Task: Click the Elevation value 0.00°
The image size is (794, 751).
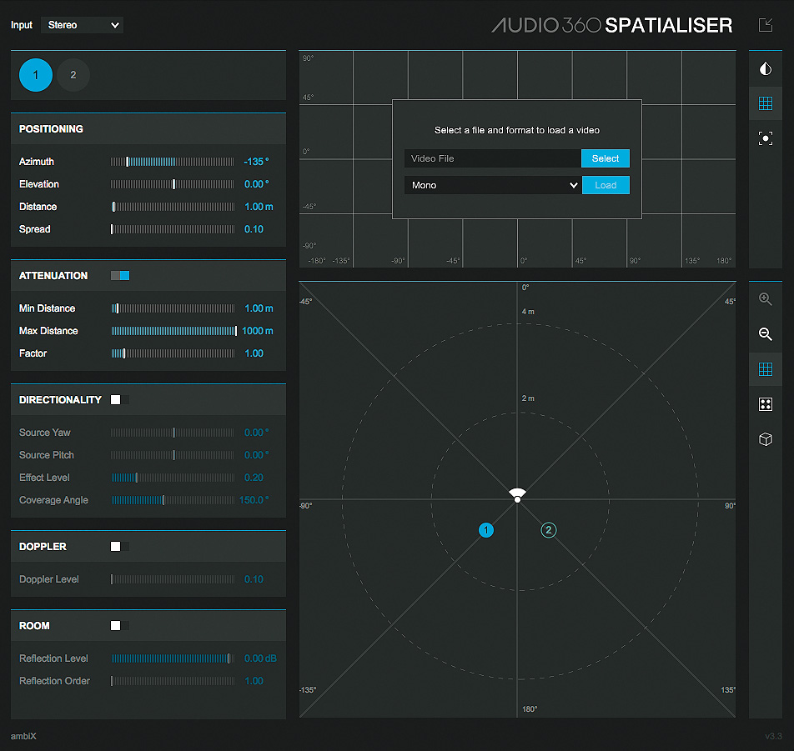Action: point(256,184)
